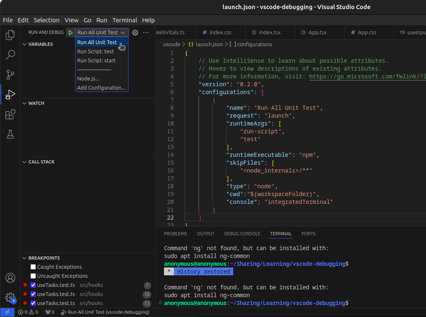Screen dimensions: 426x317
Task: Click the errors and warnings status bar item
Action: [28, 312]
